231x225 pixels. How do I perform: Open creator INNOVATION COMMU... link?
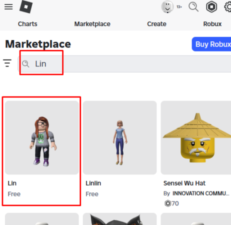tap(201, 193)
